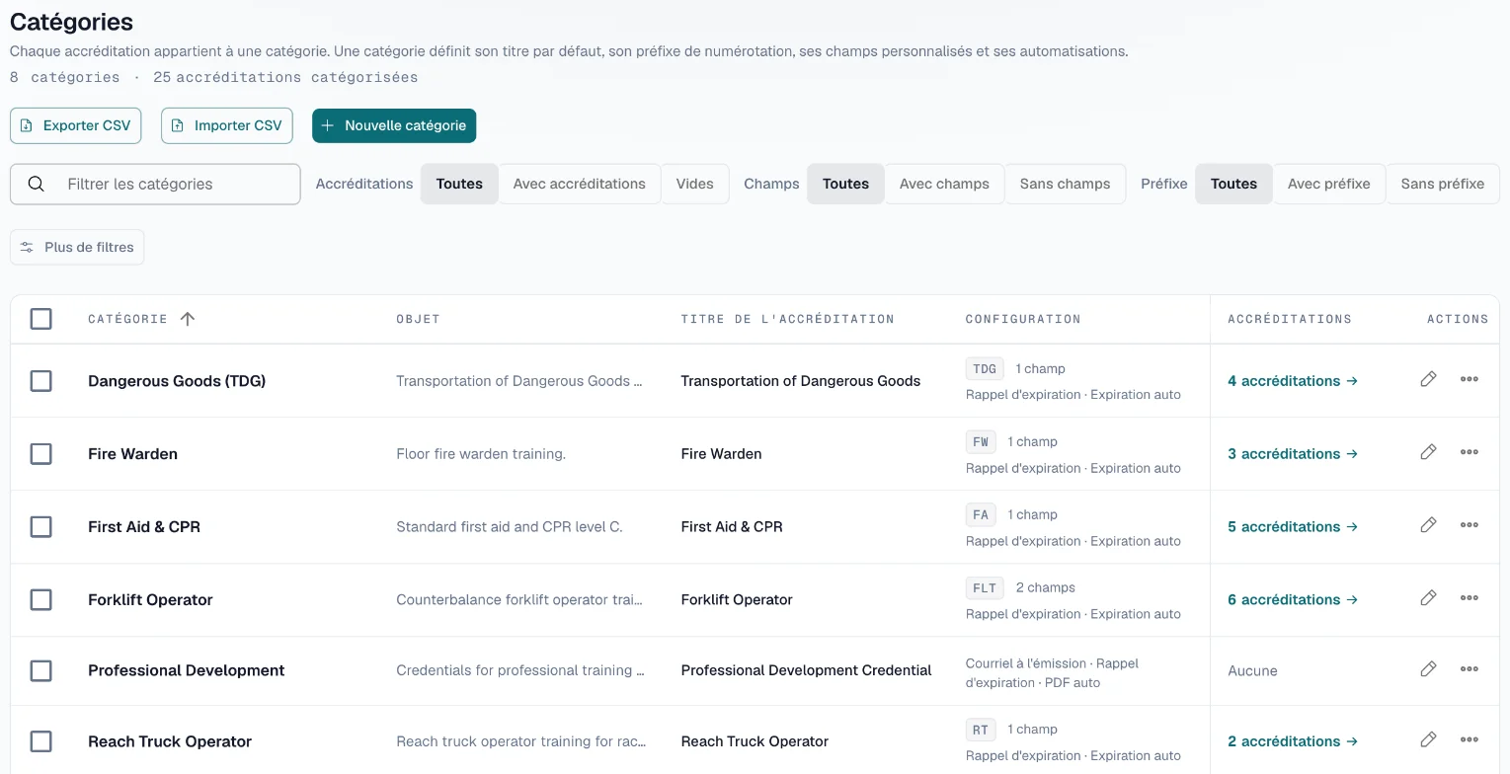Screen dimensions: 1510x774
Task: Show only Vides categories
Action: click(x=695, y=184)
